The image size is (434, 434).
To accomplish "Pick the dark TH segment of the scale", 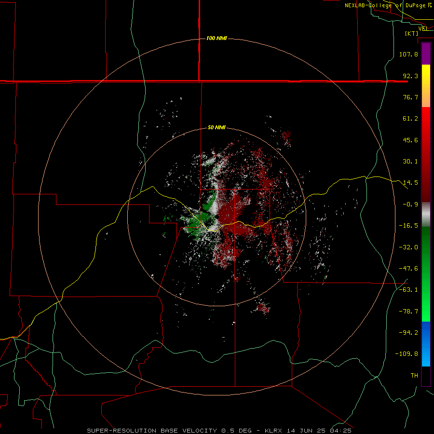I will (426, 376).
